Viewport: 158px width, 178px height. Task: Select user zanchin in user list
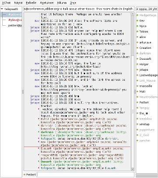pos(144,140)
